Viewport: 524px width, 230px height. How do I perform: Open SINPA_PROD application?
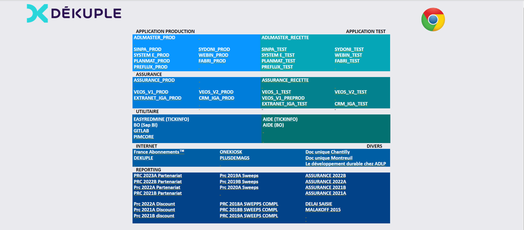148,49
